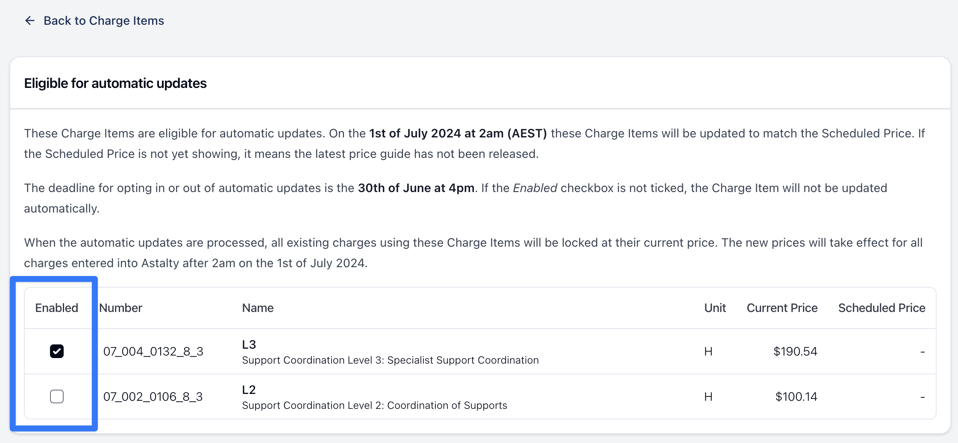Click the Eligible for automatic updates heading

coord(115,83)
